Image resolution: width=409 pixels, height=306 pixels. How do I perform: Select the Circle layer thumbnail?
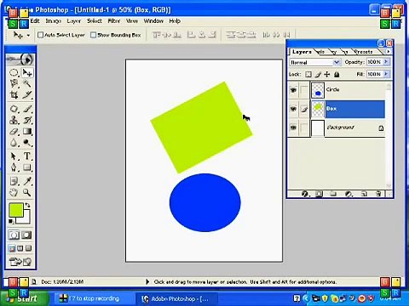[318, 90]
